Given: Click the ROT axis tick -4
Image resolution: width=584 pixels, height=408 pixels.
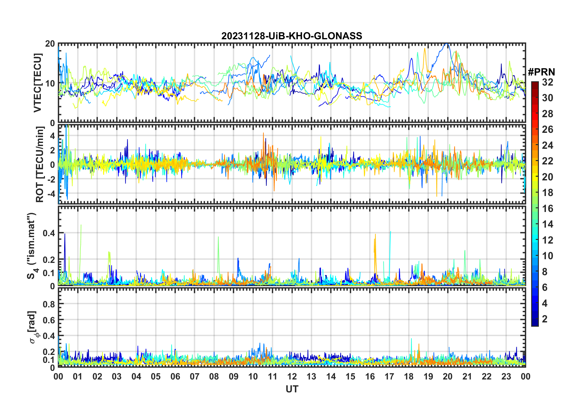Looking at the screenshot, I should [51, 194].
